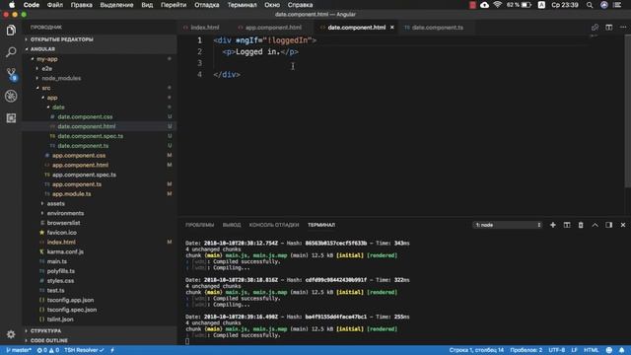Open the Source Control view
Image resolution: width=631 pixels, height=355 pixels.
(x=11, y=74)
